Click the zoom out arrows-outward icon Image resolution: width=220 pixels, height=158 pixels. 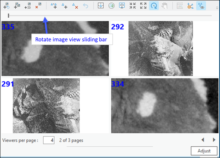coord(143,6)
